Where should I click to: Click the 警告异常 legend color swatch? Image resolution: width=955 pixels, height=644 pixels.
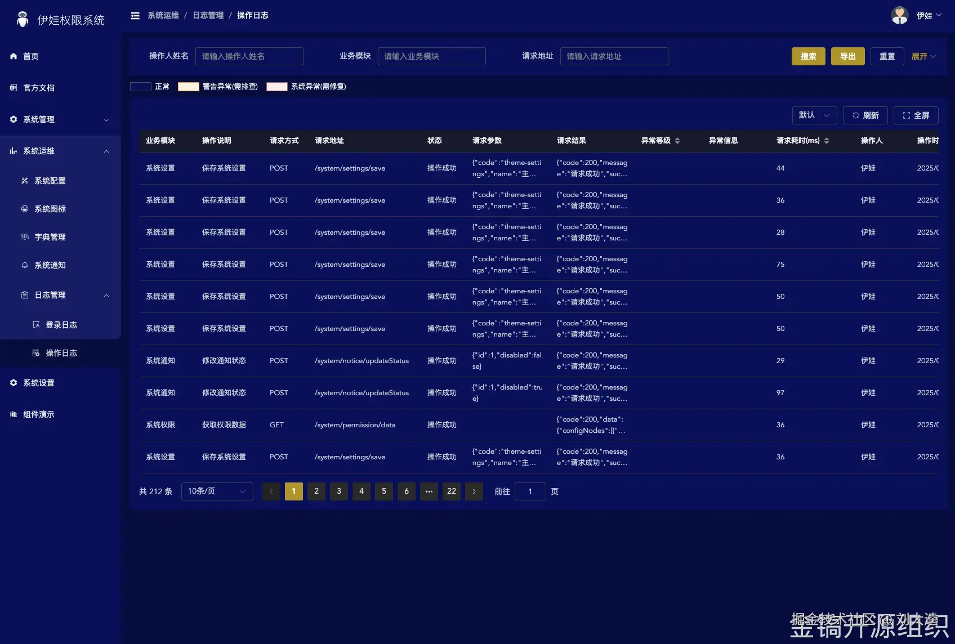[x=189, y=87]
